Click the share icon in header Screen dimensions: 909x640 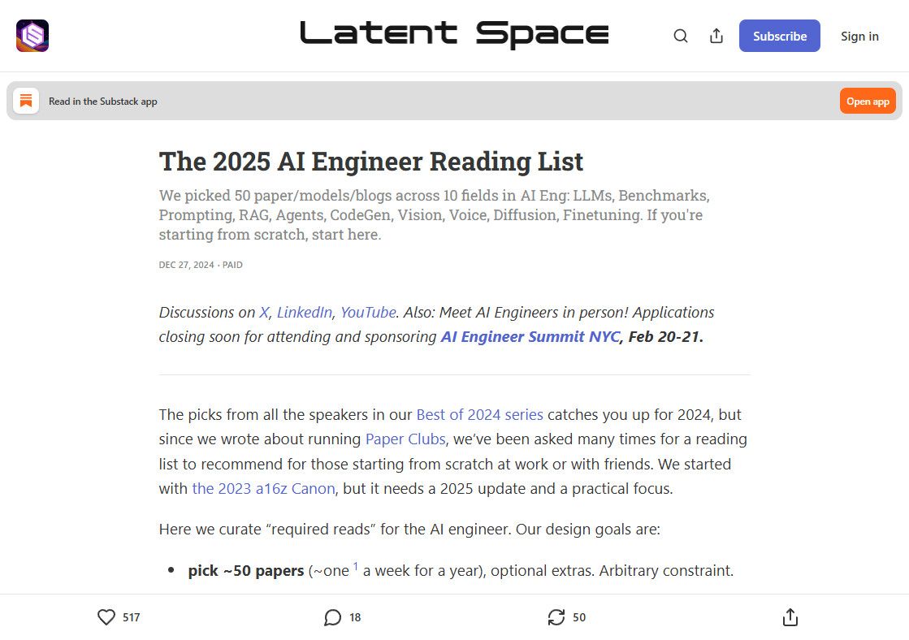point(716,36)
